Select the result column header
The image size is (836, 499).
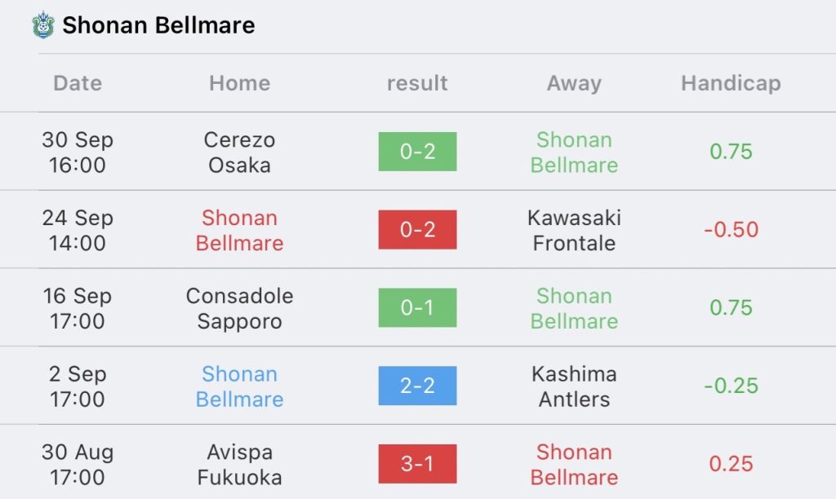pyautogui.click(x=417, y=83)
